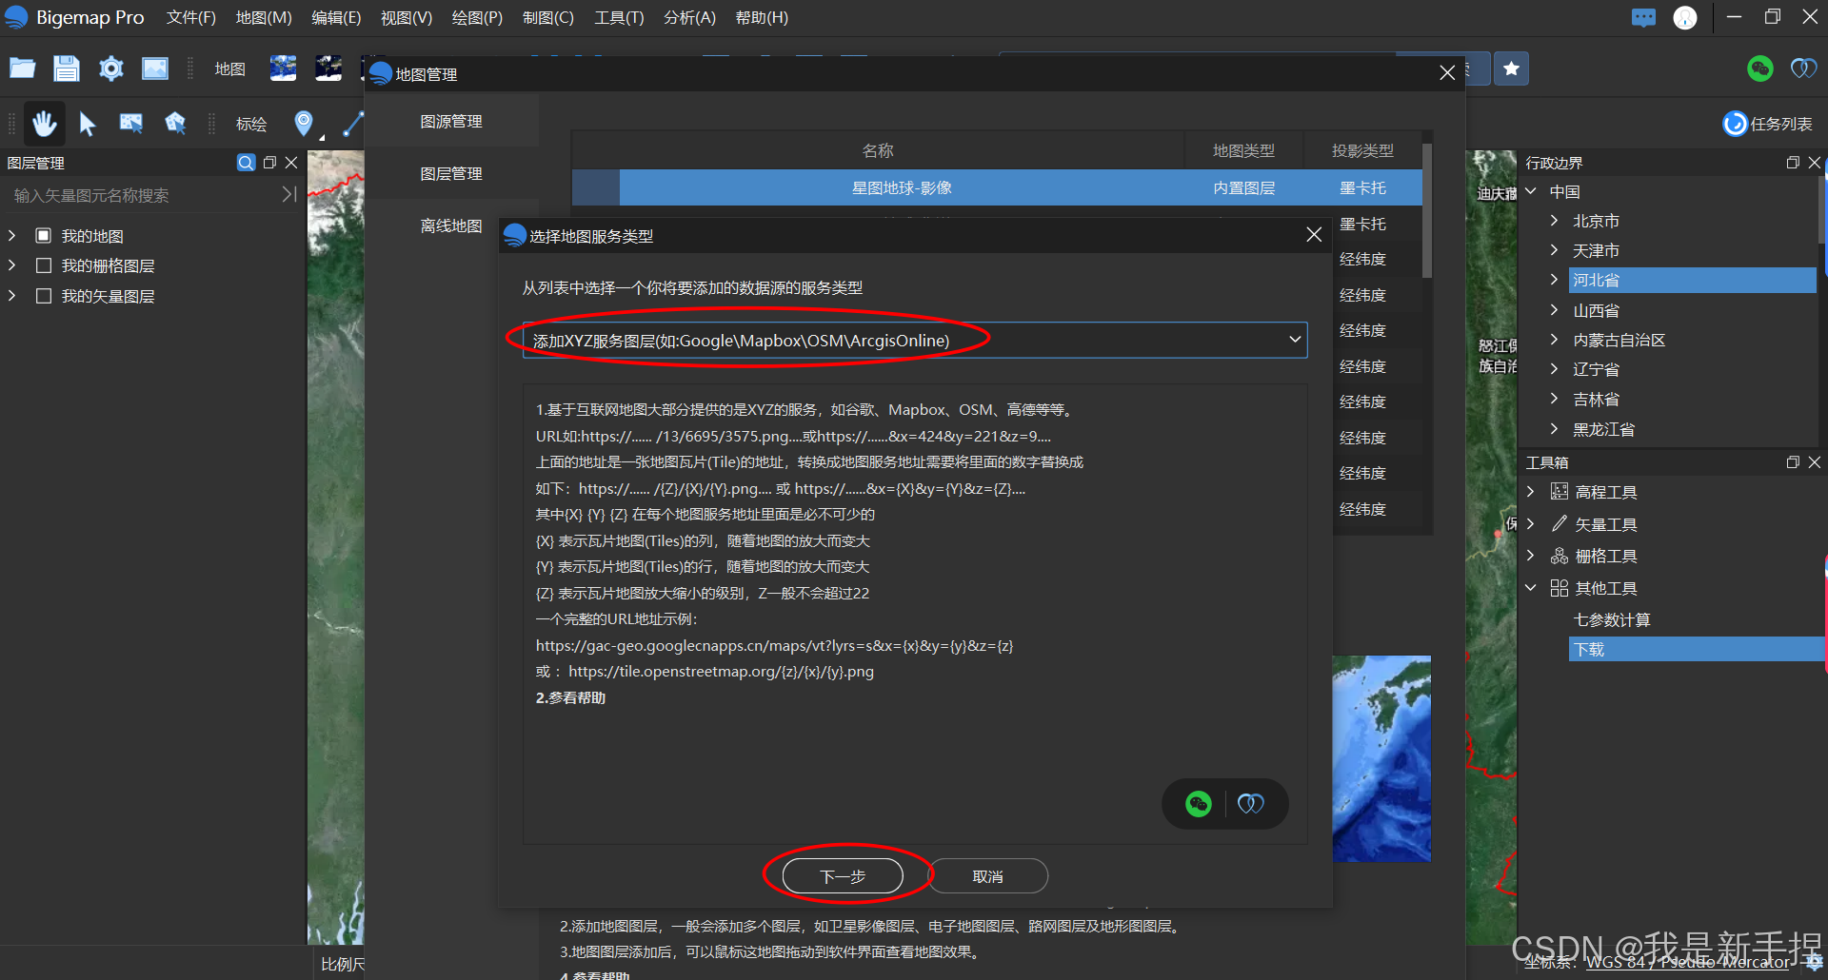Expand 北京市 in 行政边界
The image size is (1828, 980).
click(1554, 221)
